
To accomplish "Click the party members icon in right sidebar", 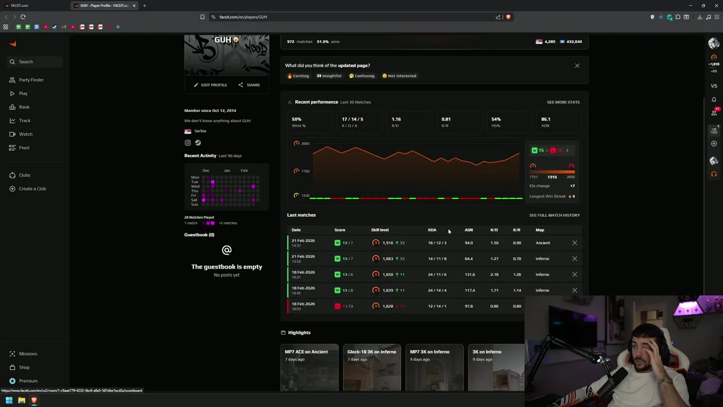I will click(x=714, y=131).
